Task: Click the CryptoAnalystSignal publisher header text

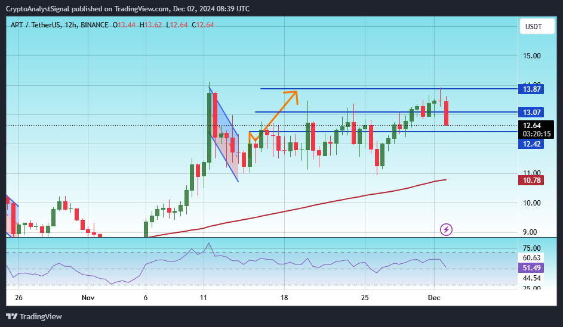Action: coord(38,8)
